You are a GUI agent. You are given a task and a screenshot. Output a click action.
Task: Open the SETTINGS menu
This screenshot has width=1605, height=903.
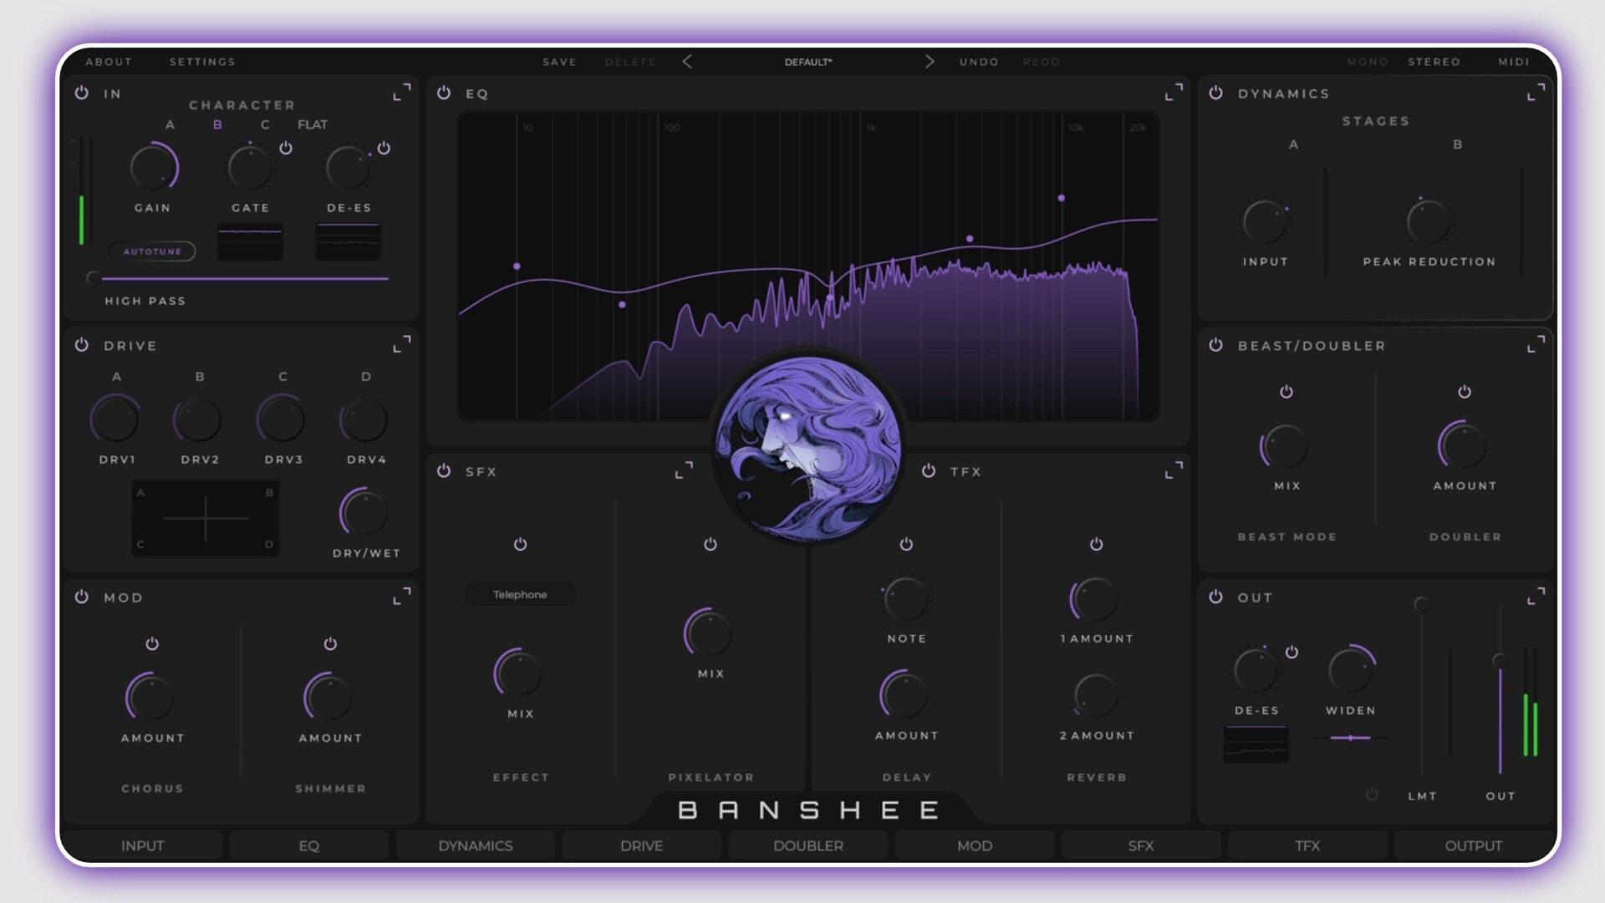pyautogui.click(x=201, y=61)
